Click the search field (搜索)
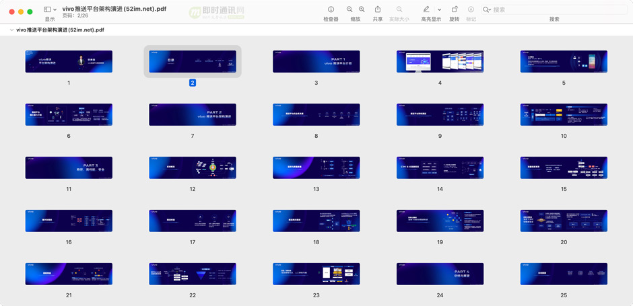This screenshot has width=633, height=306. pos(554,9)
